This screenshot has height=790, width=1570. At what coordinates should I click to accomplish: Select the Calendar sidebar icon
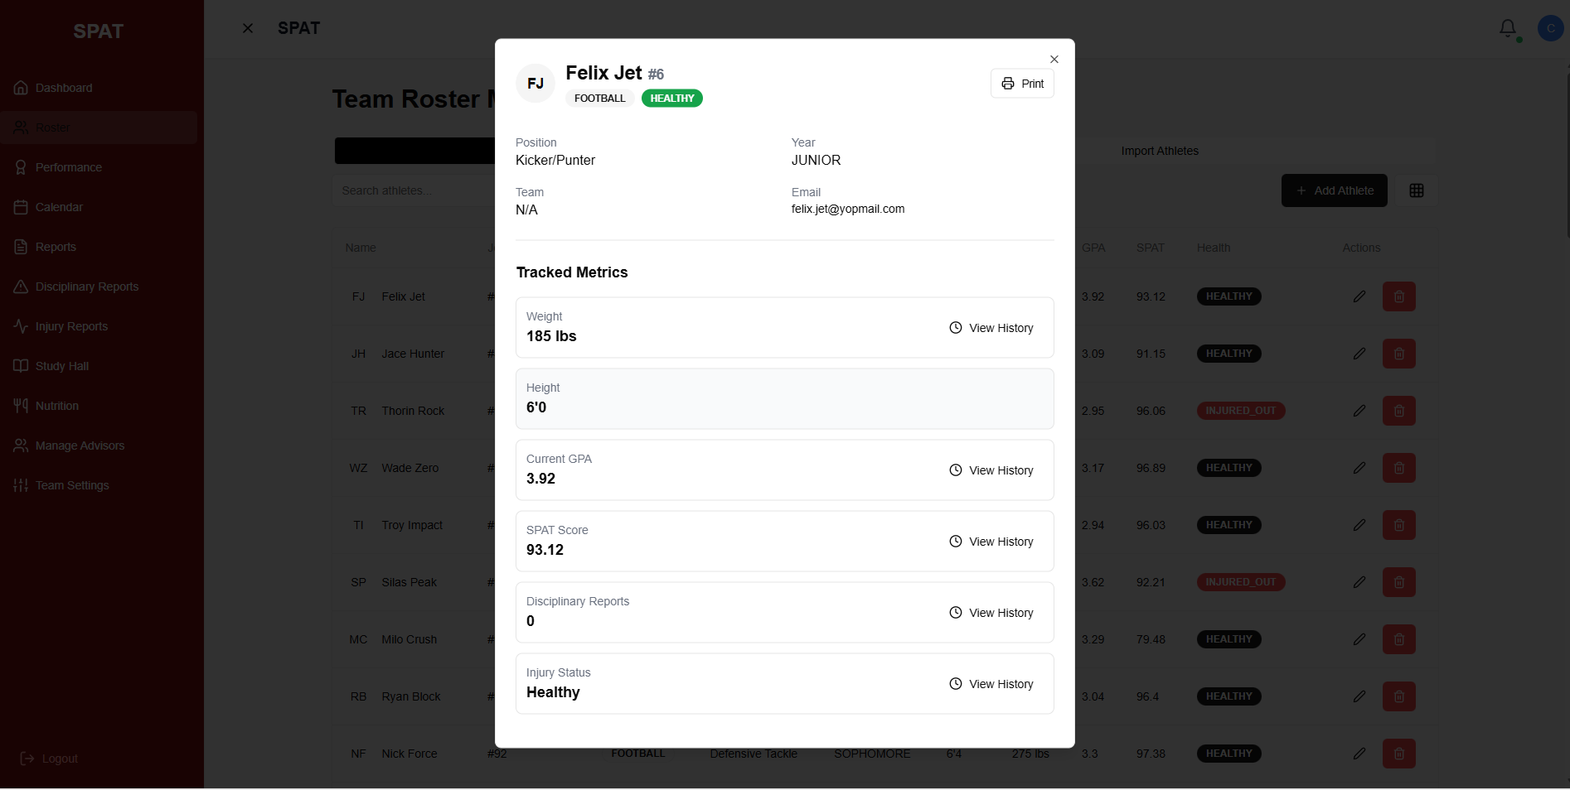click(21, 207)
